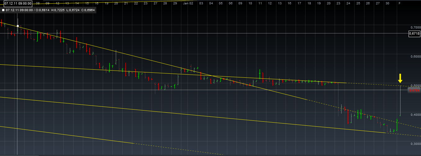Click the tall green last bar under the arrow
Image resolution: width=421 pixels, height=156 pixels.
pos(397,124)
